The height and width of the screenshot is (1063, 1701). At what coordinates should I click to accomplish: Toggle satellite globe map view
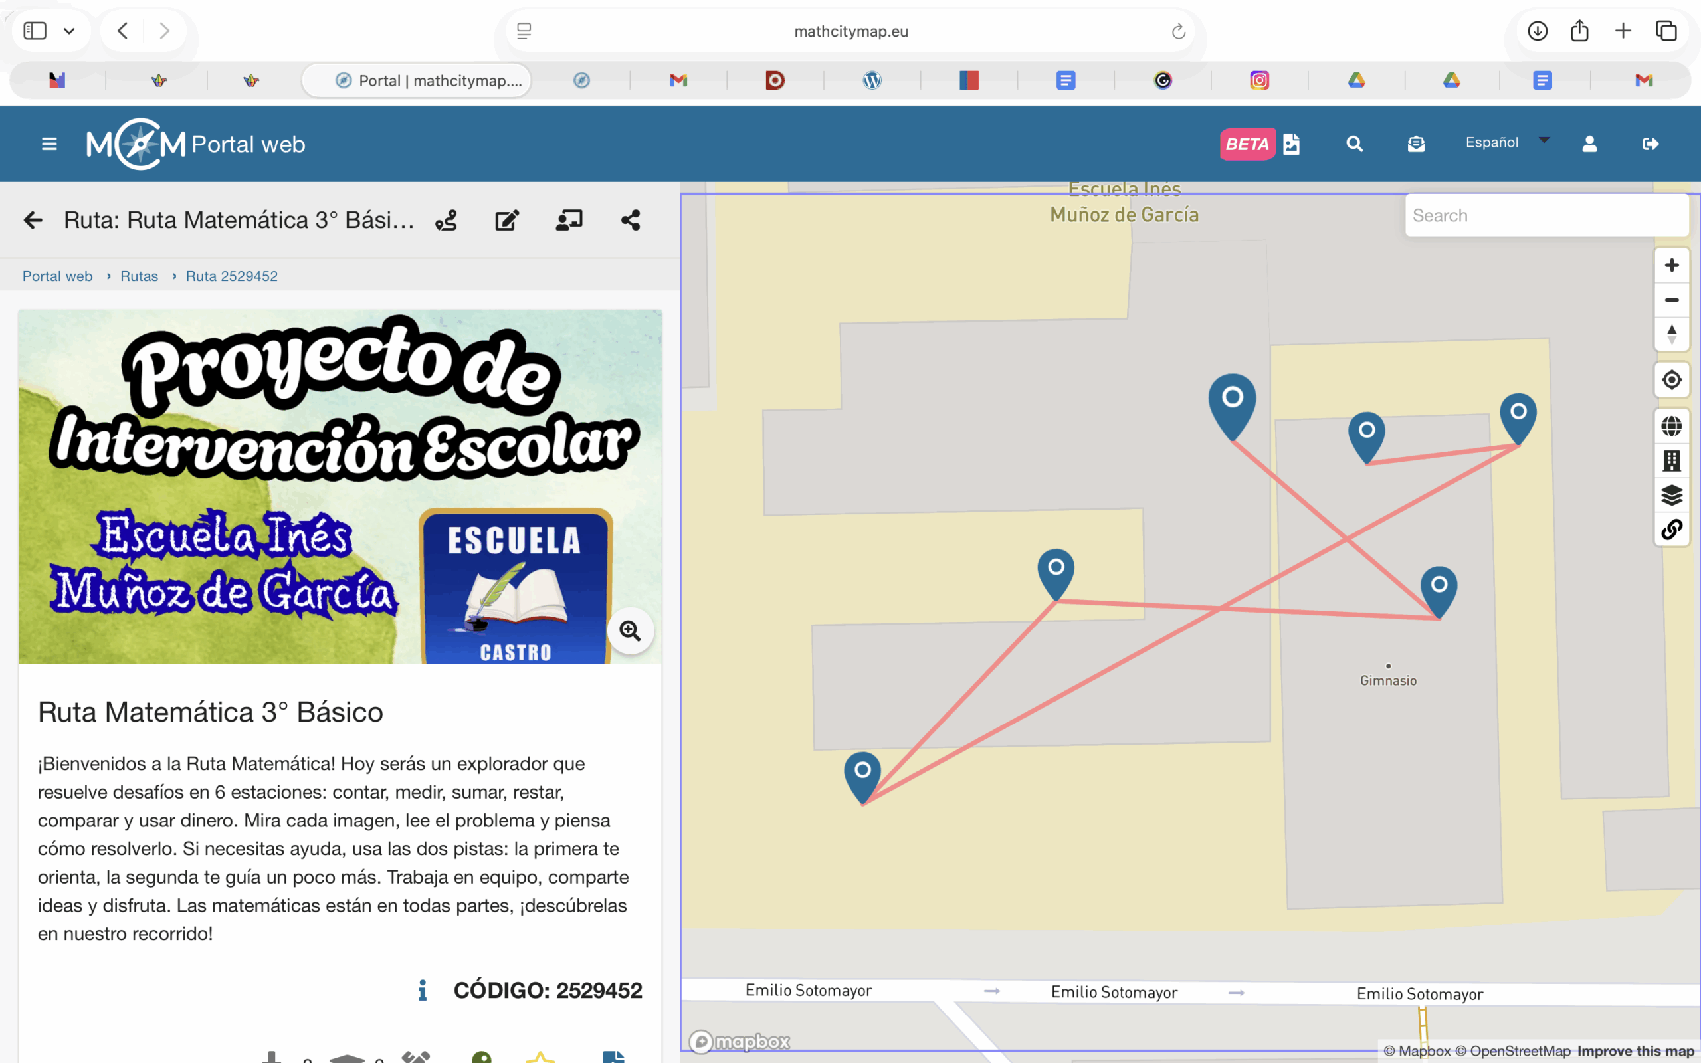click(x=1672, y=426)
